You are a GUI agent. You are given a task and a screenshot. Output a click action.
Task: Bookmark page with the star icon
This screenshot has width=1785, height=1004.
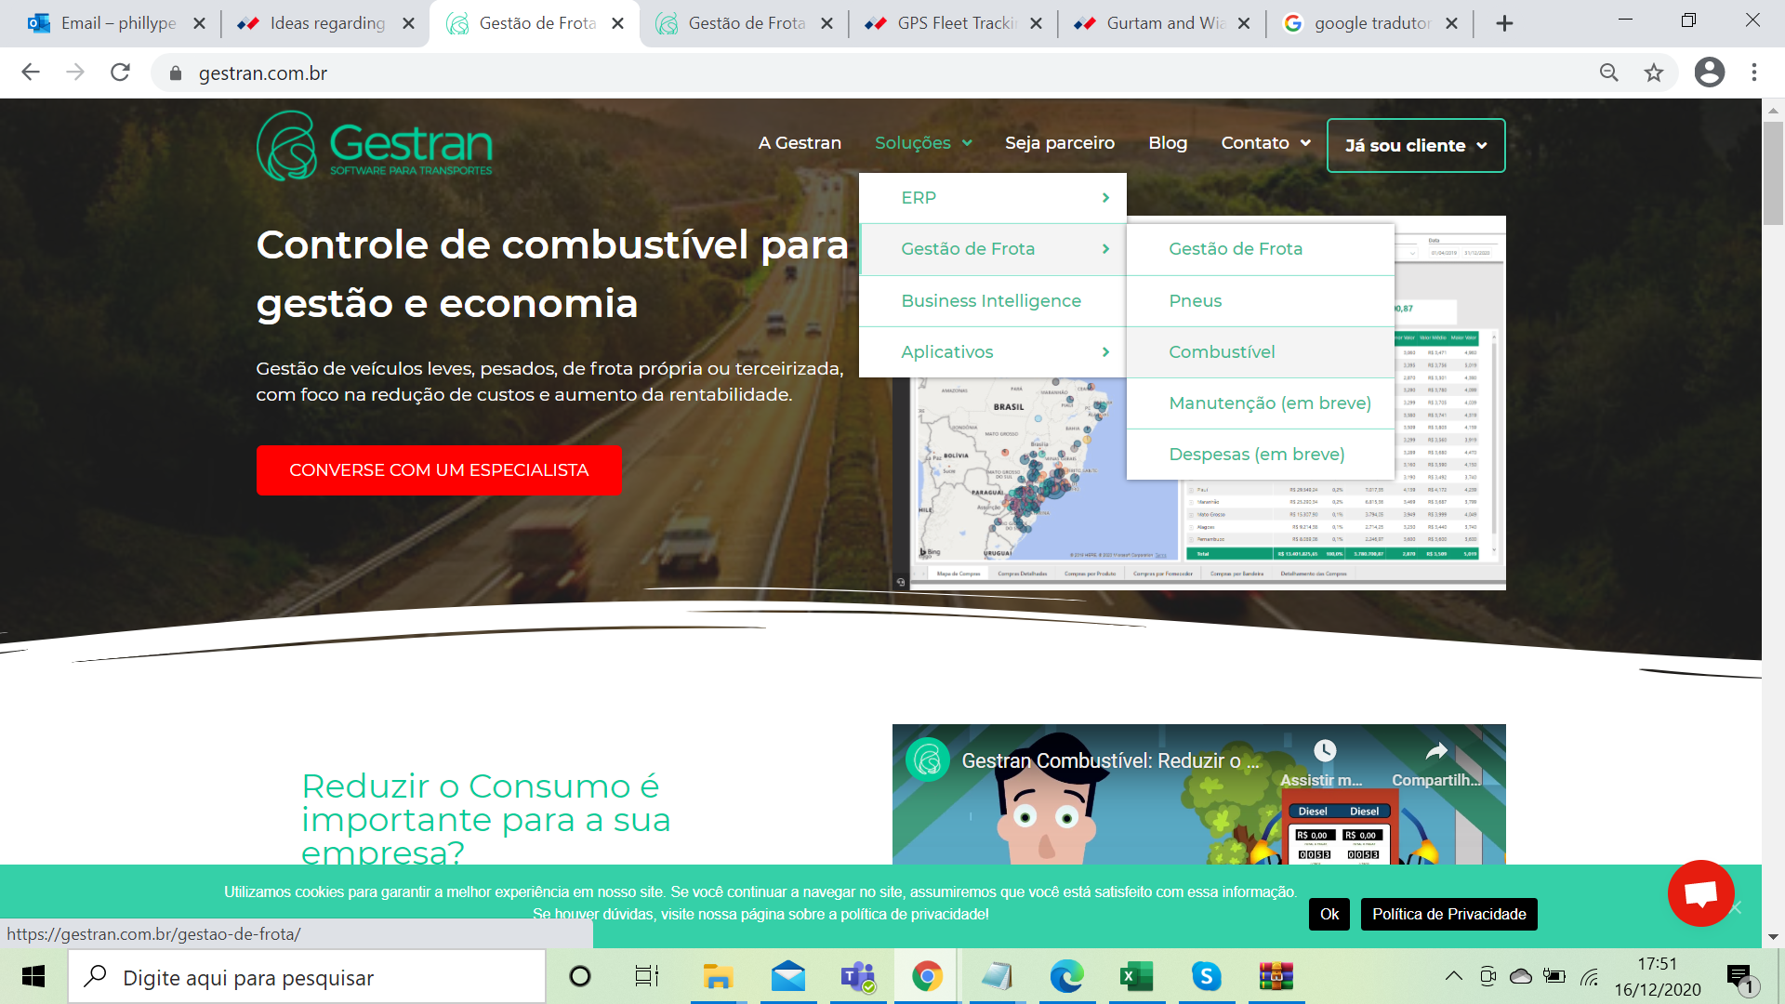tap(1653, 73)
